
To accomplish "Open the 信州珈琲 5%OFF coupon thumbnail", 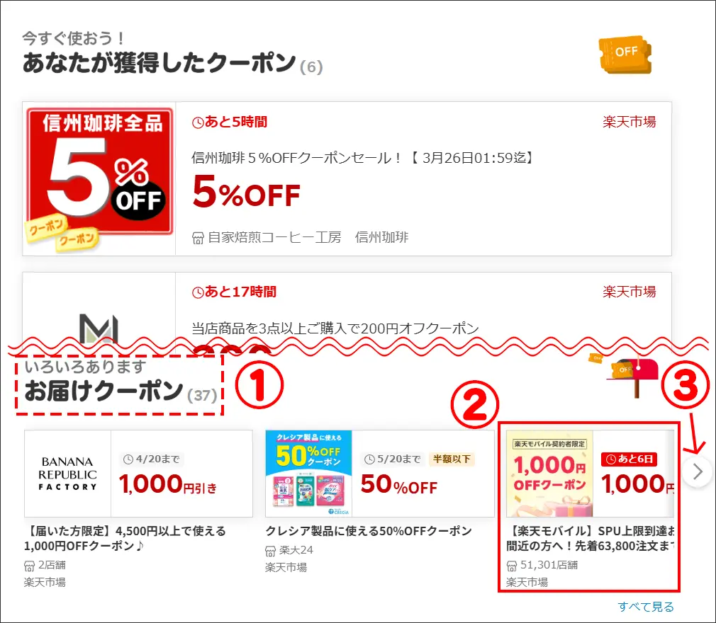I will (99, 179).
